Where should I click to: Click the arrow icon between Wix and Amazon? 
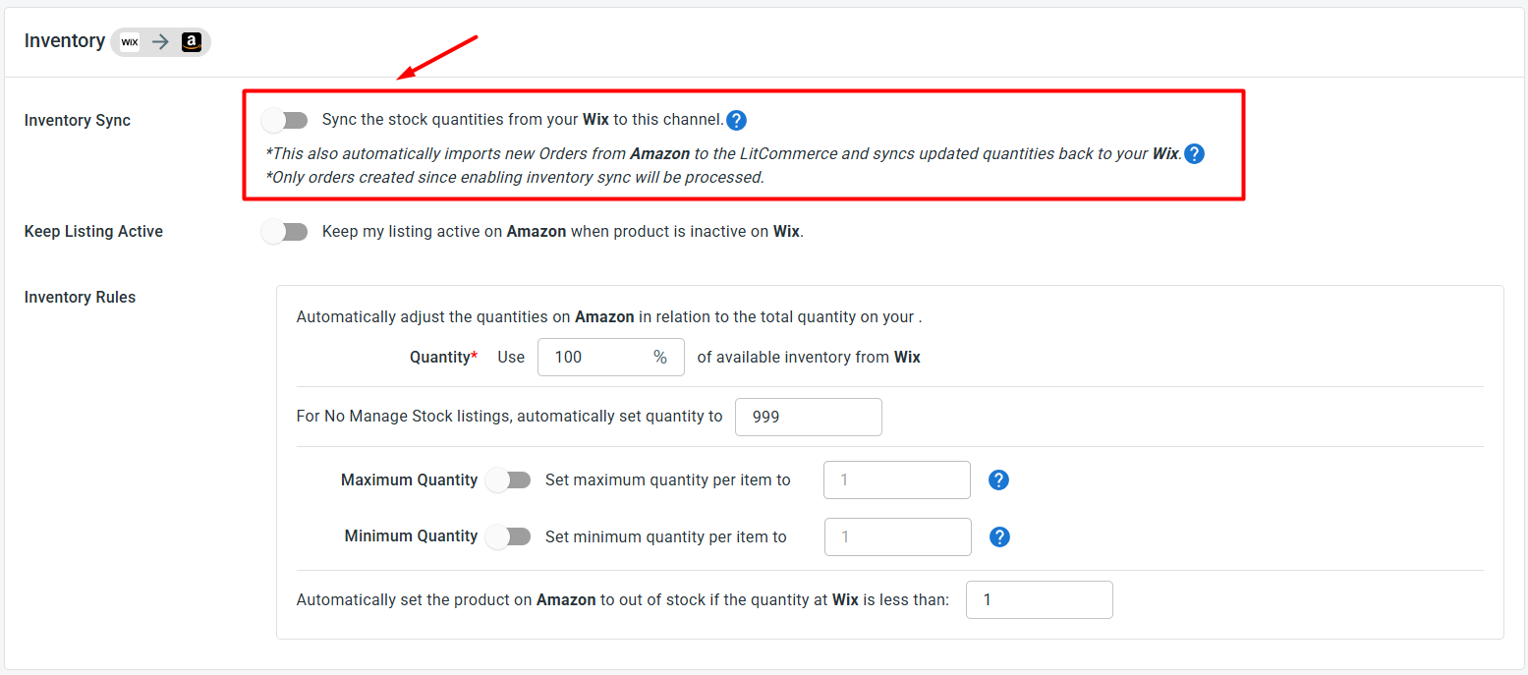[160, 42]
